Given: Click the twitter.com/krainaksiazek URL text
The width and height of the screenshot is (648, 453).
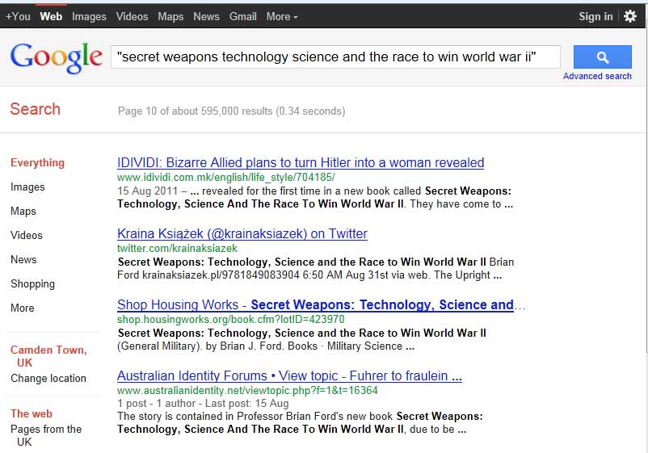Looking at the screenshot, I should click(x=177, y=248).
